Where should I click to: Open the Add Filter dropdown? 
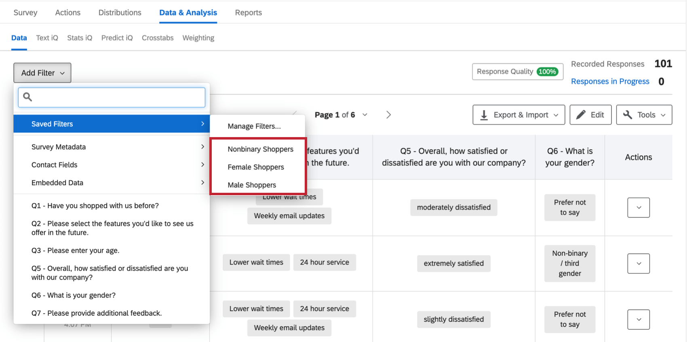point(42,73)
